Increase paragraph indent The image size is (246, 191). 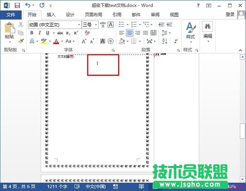(169, 25)
